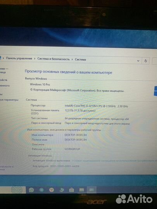The height and width of the screenshot is (209, 157).
Task: Click the Описание label
Action: coord(38,144)
